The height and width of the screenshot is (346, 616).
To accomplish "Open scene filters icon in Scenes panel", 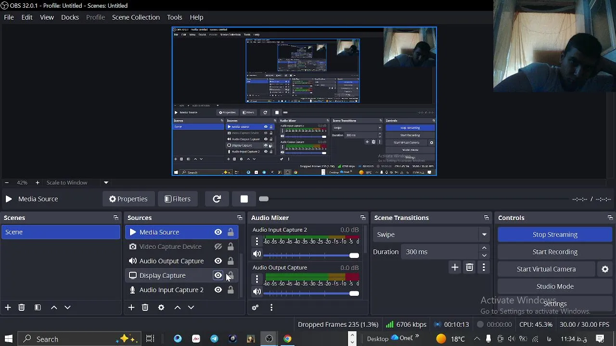I will click(x=38, y=308).
